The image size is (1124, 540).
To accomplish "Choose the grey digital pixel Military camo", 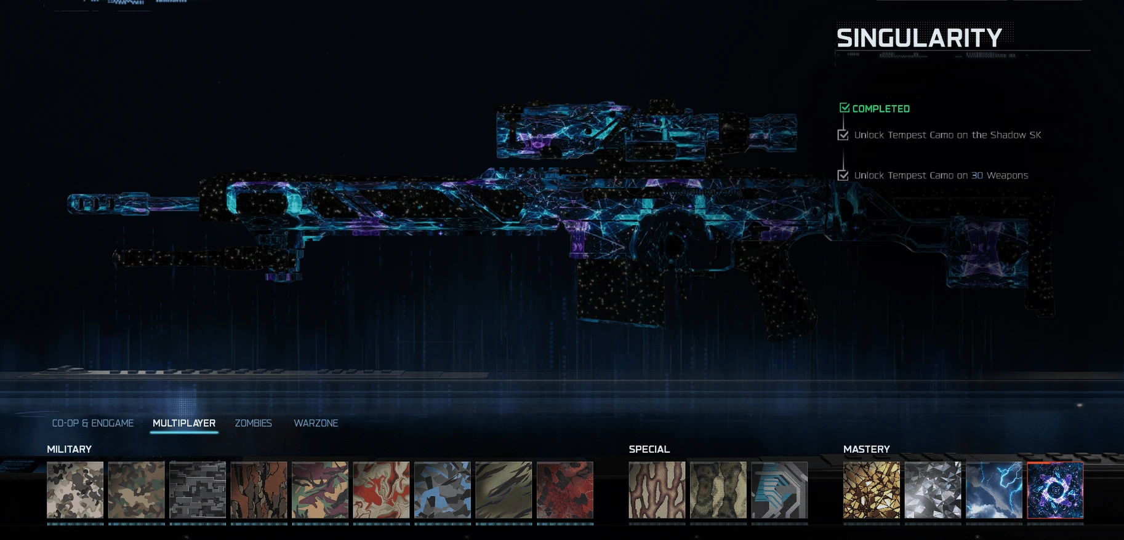I will [x=198, y=490].
